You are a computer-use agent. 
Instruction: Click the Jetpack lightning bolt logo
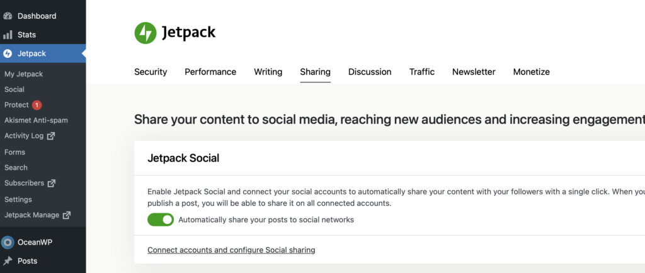(146, 33)
